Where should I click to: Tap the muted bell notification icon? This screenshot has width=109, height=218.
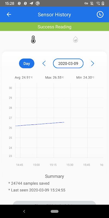click(92, 4)
